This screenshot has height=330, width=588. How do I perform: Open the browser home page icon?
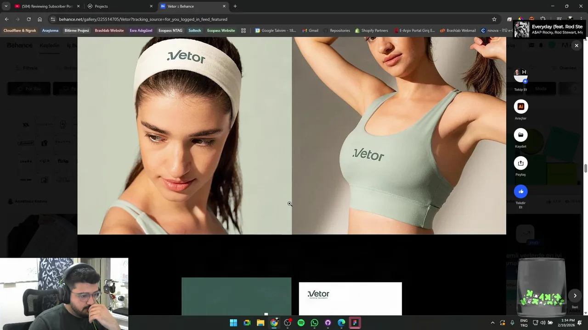[40, 19]
